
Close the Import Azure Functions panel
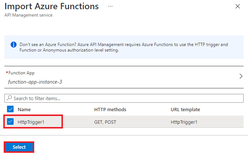click(238, 6)
